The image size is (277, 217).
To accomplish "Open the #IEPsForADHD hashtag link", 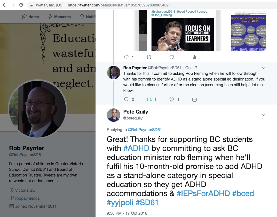I will pos(203,194).
